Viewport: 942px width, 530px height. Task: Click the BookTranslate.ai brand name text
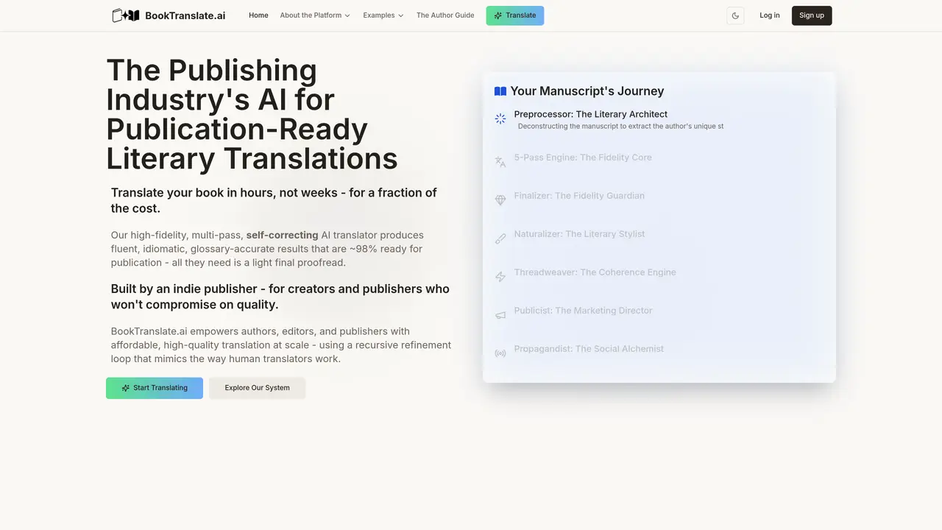[x=185, y=15]
